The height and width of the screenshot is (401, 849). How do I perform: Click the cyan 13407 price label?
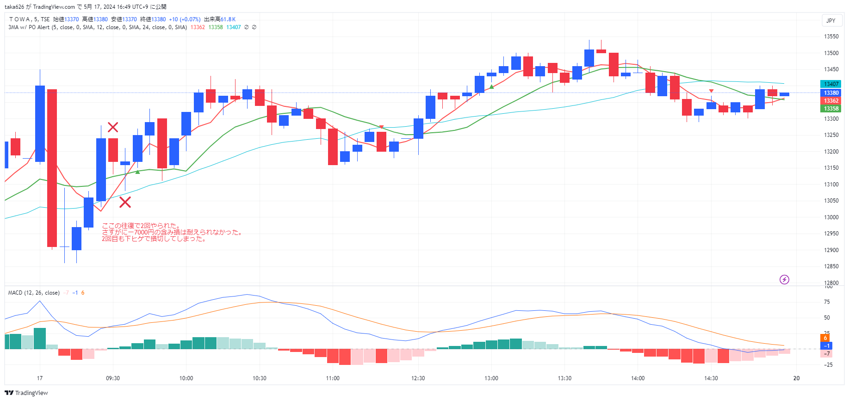point(831,84)
